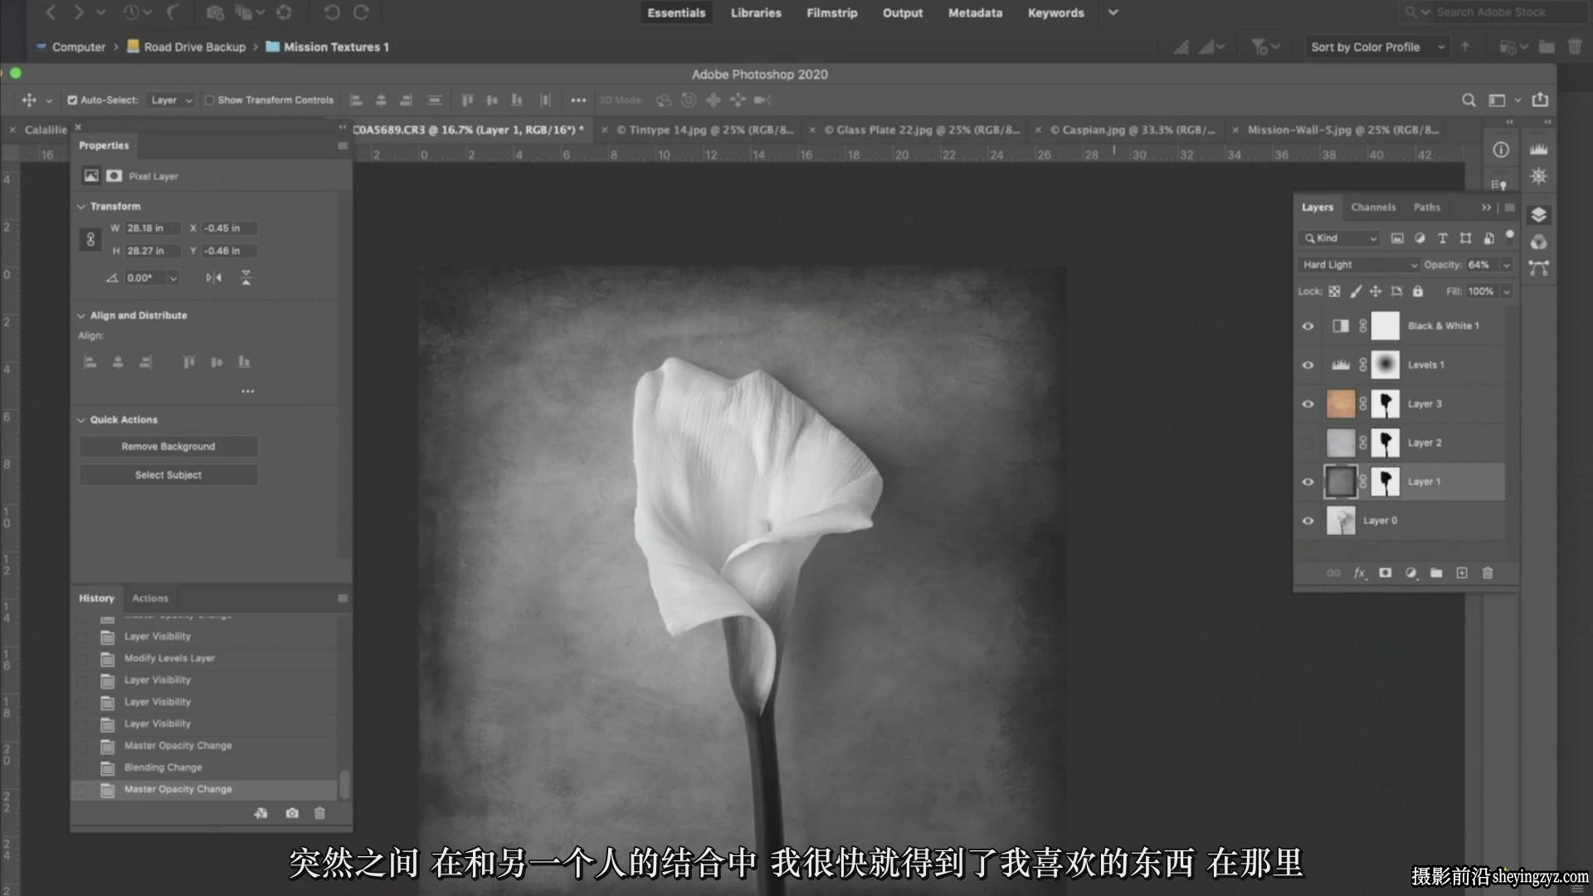
Task: Switch to the Actions tab
Action: (x=150, y=598)
